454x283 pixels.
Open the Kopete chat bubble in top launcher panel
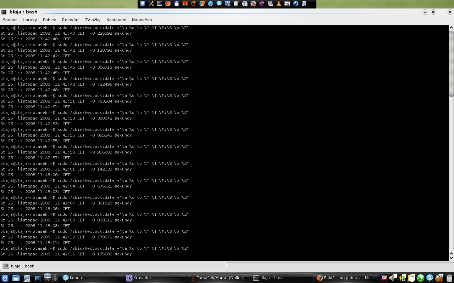219,4
